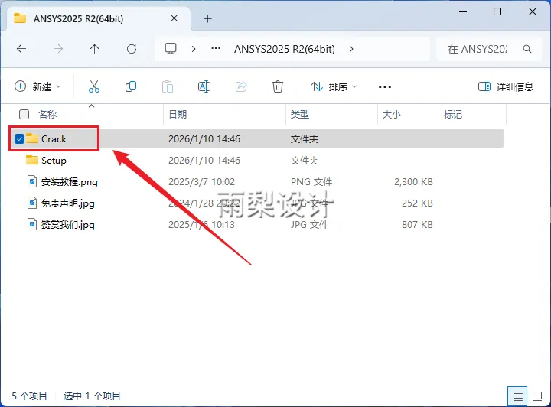Sort by the 标记 column header
The width and height of the screenshot is (551, 407).
point(453,114)
